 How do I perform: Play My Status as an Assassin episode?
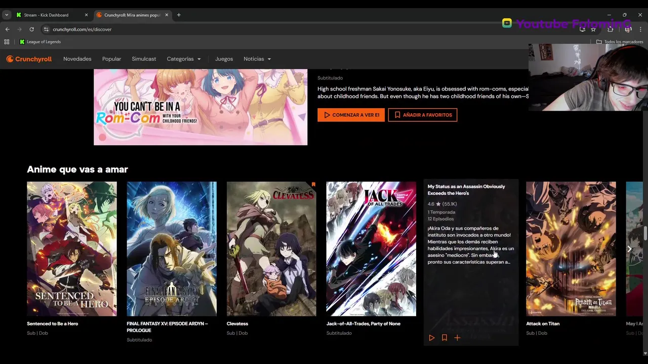coord(432,338)
